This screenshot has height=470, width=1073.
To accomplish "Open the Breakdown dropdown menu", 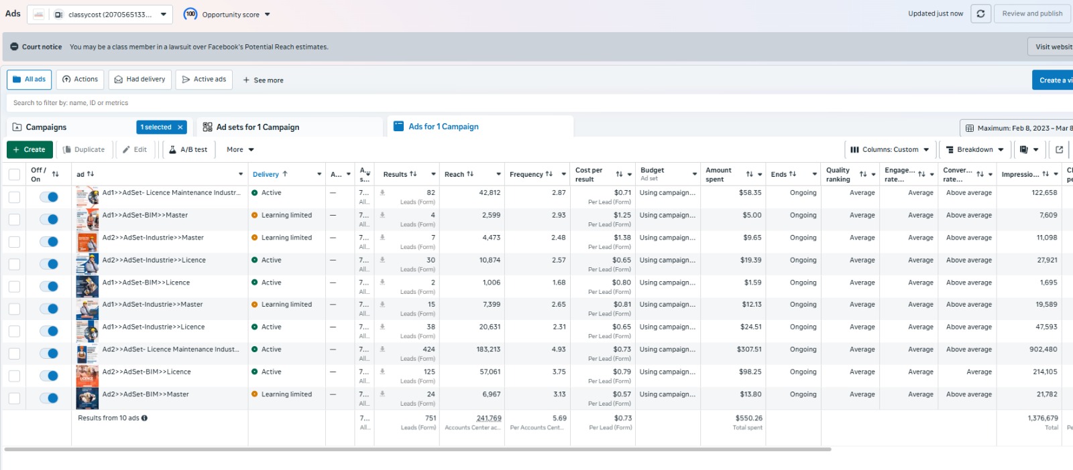I will coord(974,150).
